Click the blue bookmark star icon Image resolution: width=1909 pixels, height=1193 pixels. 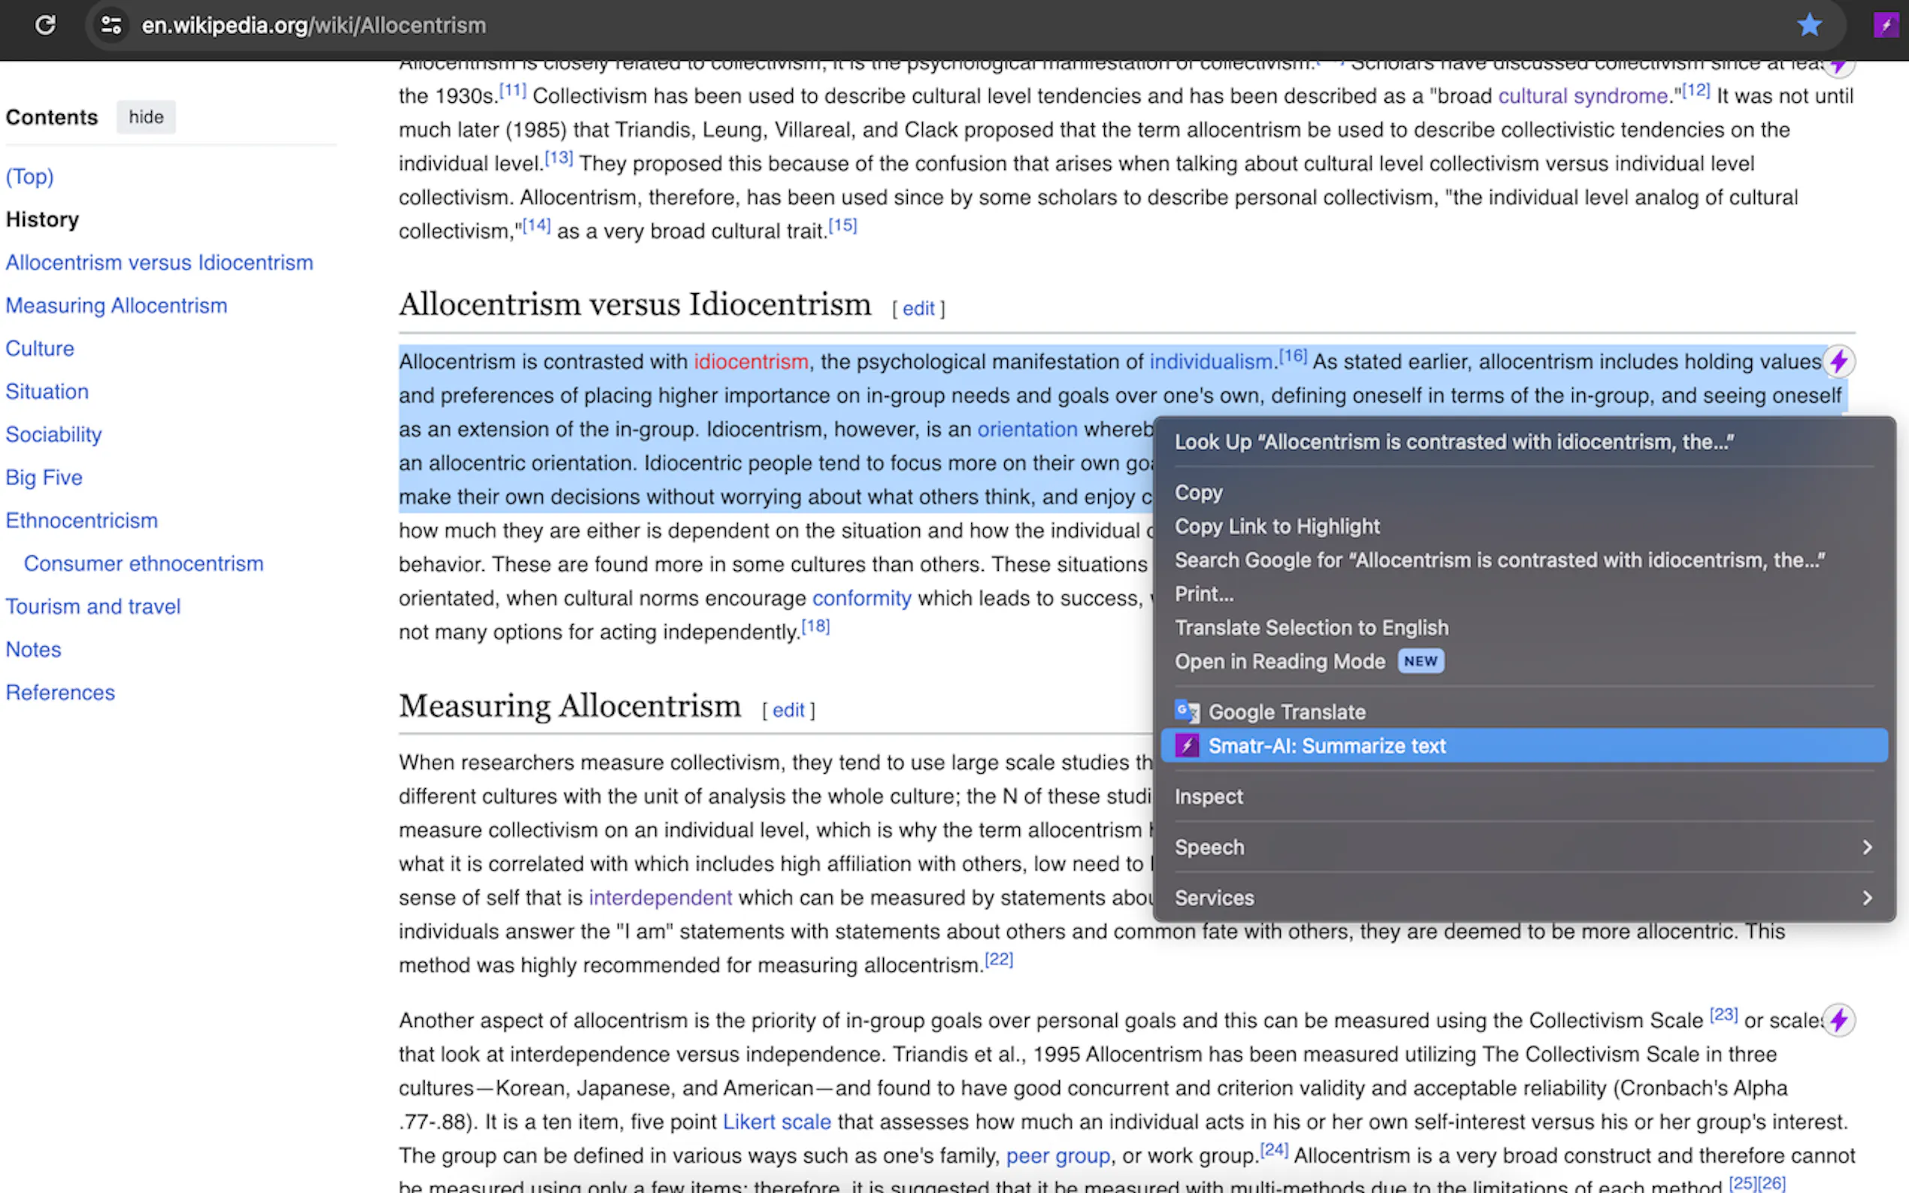pyautogui.click(x=1809, y=26)
